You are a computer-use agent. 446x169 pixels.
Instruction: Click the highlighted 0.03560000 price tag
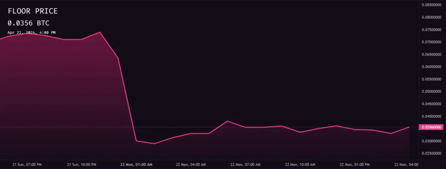431,127
